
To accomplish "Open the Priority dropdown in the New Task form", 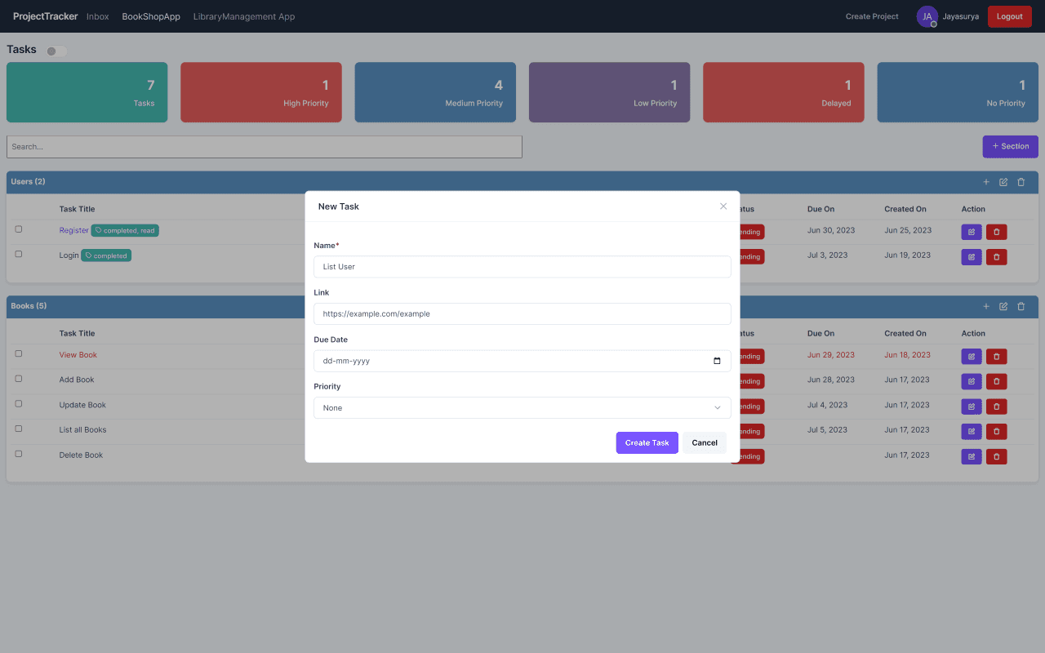I will [x=522, y=407].
